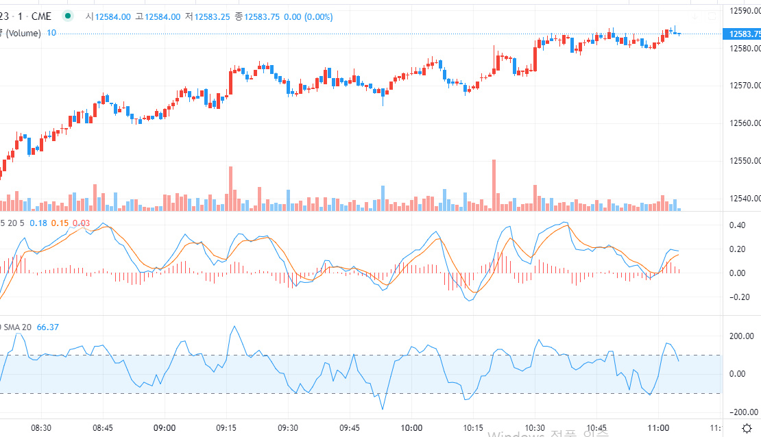Viewport: 761px width, 437px height.
Task: Click the faint move pane down arrow
Action: pos(695,16)
